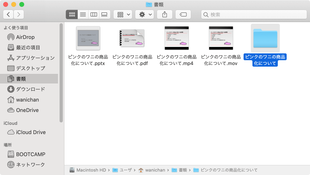Viewport: 310px width, 175px height.
Task: Click the sidebar scrollbar
Action: tap(61, 73)
